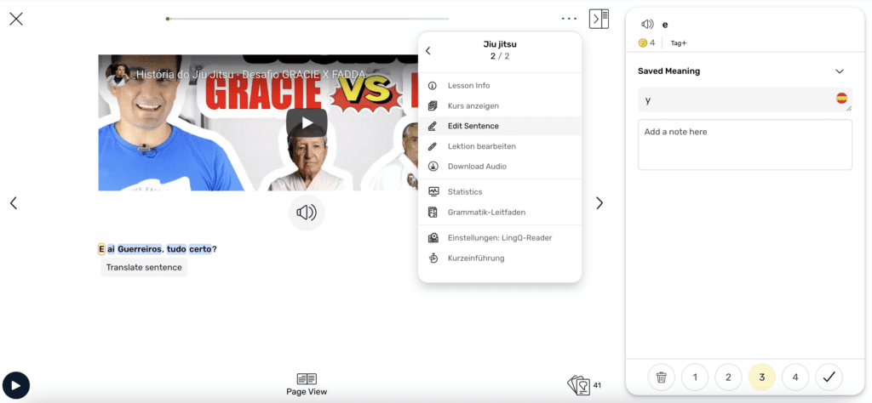The height and width of the screenshot is (403, 872).
Task: Expand the Saved Meaning chevron
Action: (x=840, y=71)
